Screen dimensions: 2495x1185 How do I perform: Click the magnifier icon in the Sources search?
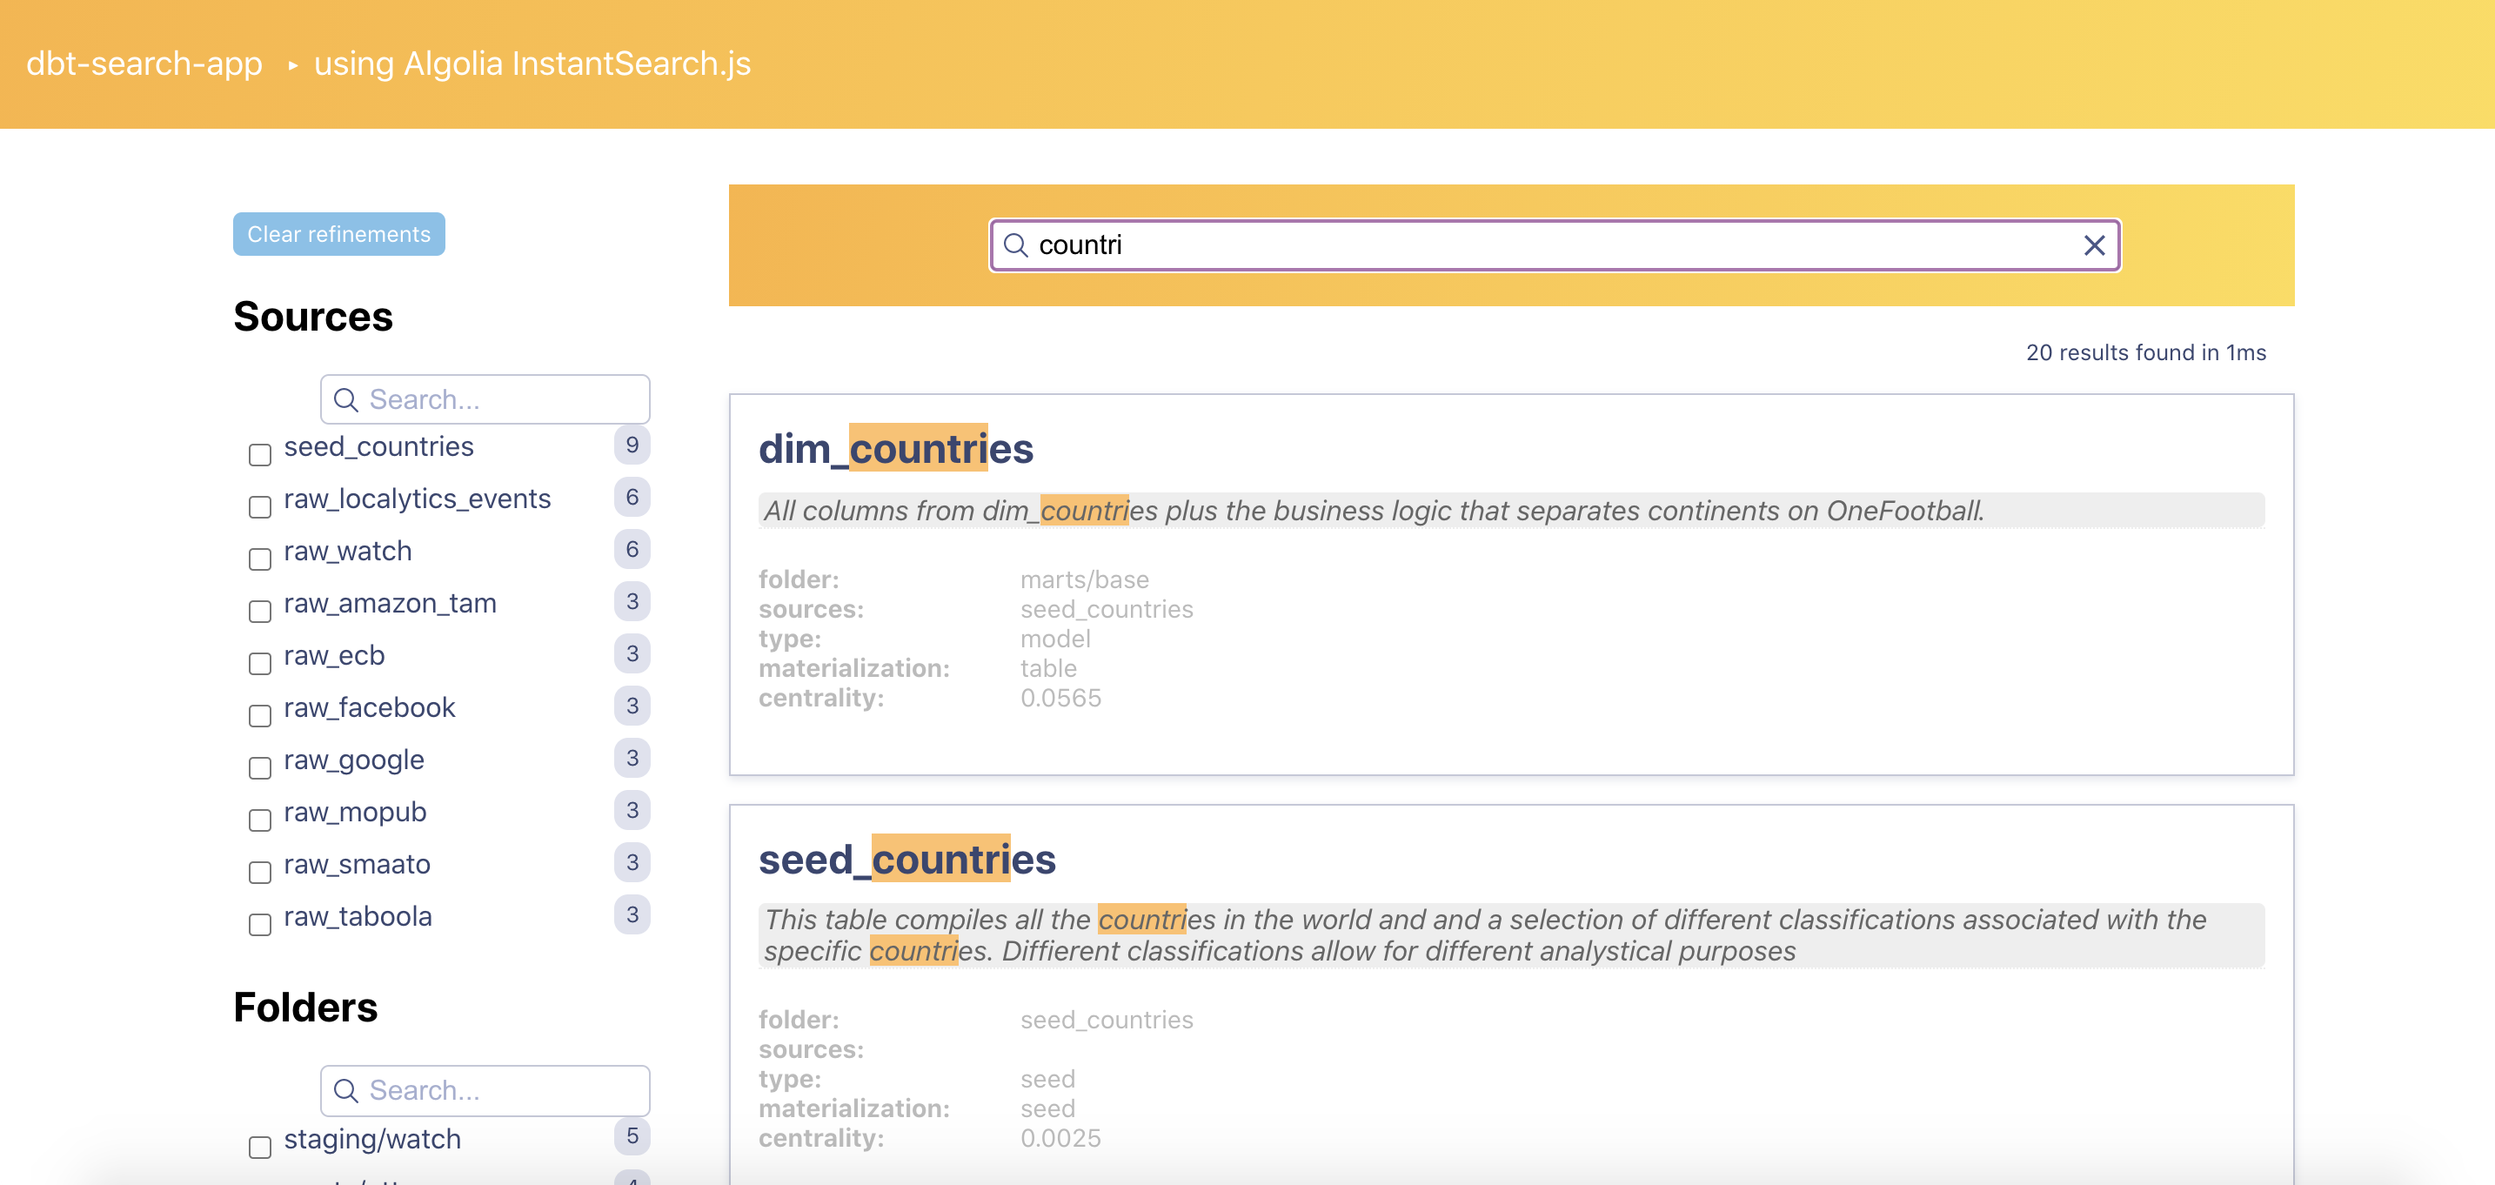point(345,399)
